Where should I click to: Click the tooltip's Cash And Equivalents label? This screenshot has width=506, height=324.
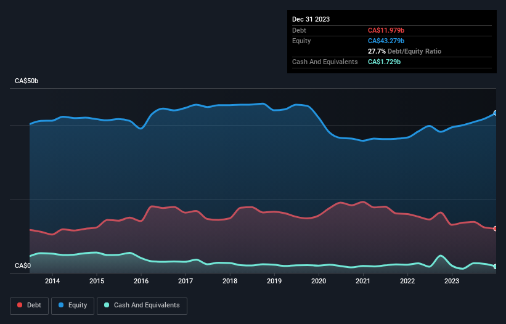pos(325,62)
